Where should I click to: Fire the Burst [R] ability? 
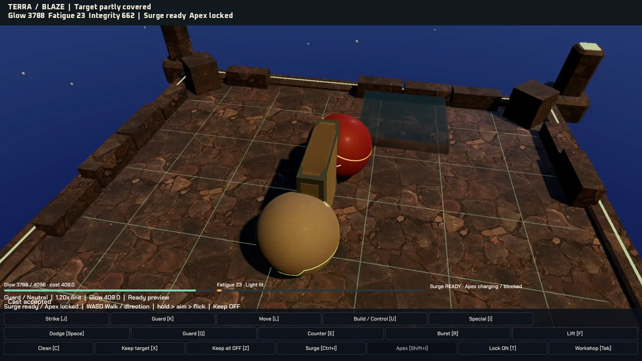click(448, 333)
